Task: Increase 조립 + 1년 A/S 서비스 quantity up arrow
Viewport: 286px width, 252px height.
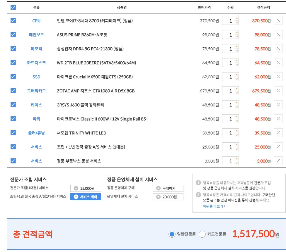Action: [x=237, y=145]
